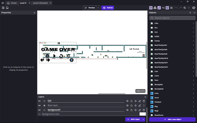Launch the game Preview
This screenshot has height=123, width=197.
coord(90,8)
